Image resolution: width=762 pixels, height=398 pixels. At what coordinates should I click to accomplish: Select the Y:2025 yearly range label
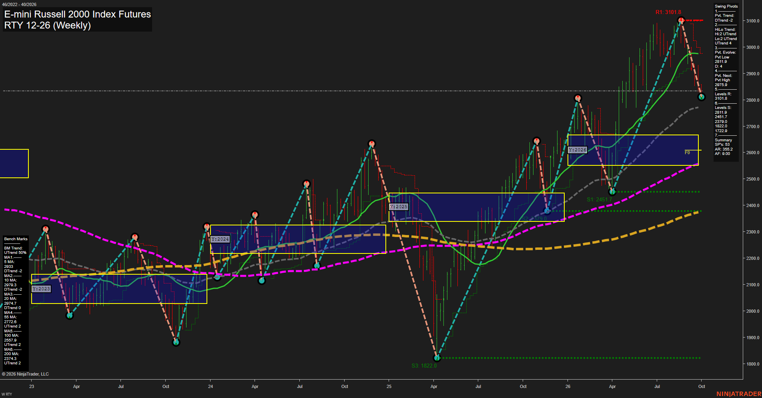[x=398, y=207]
